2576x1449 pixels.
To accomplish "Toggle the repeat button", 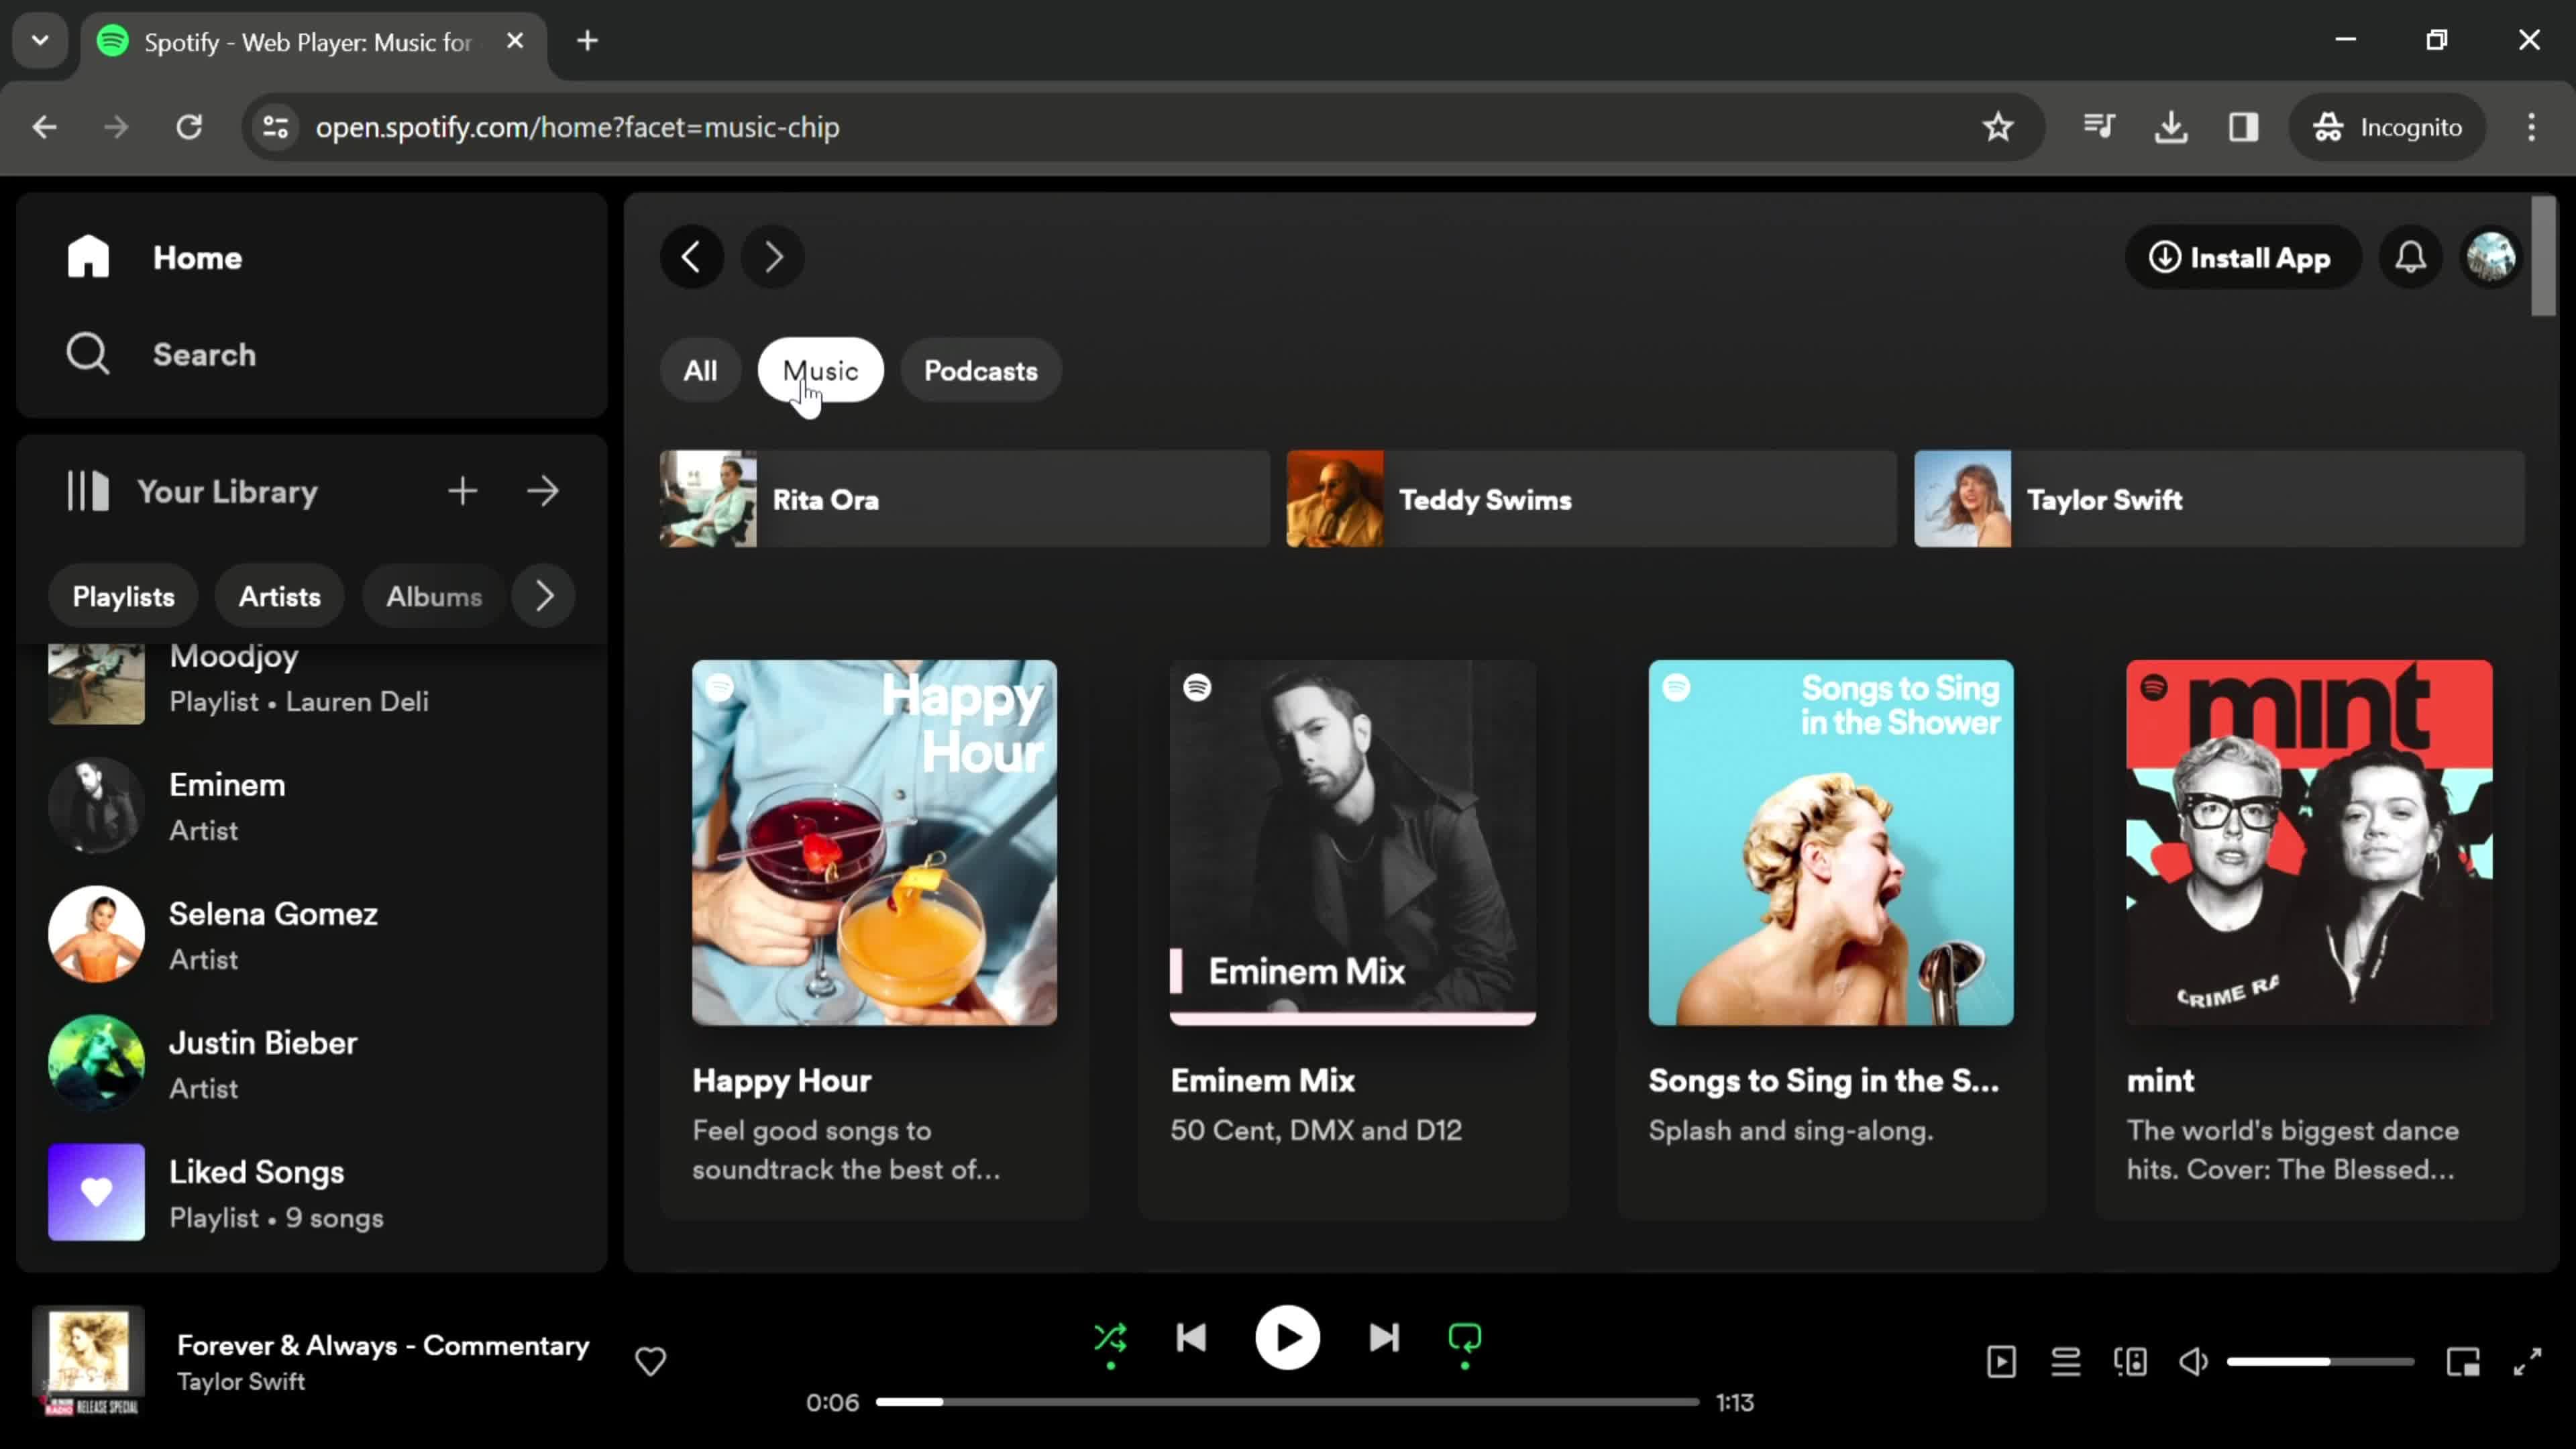I will point(1464,1337).
